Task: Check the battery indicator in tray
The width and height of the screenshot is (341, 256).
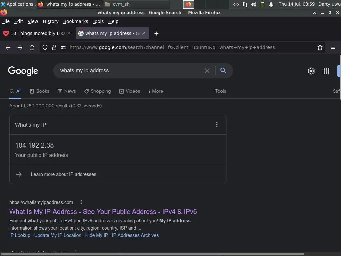Action: [262, 4]
